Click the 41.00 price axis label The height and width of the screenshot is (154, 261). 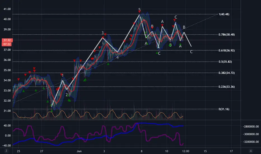(x=7, y=9)
